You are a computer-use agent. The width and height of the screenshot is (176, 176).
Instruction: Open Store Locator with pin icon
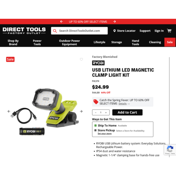tap(124, 31)
